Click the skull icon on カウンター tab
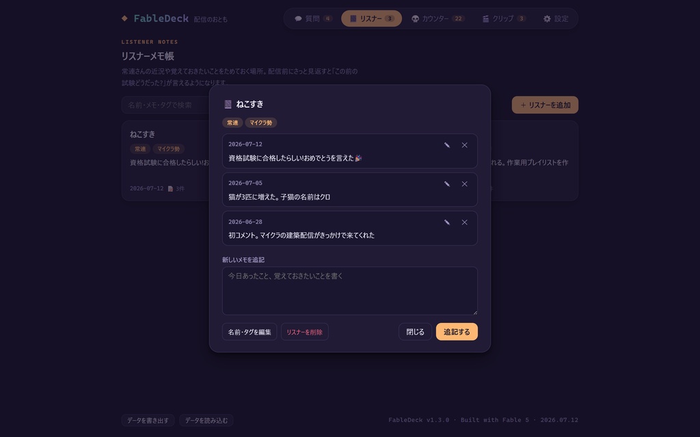700x437 pixels. 415,18
